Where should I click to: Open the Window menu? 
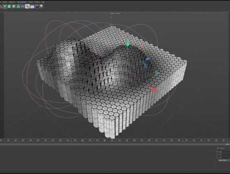[x=37, y=2]
